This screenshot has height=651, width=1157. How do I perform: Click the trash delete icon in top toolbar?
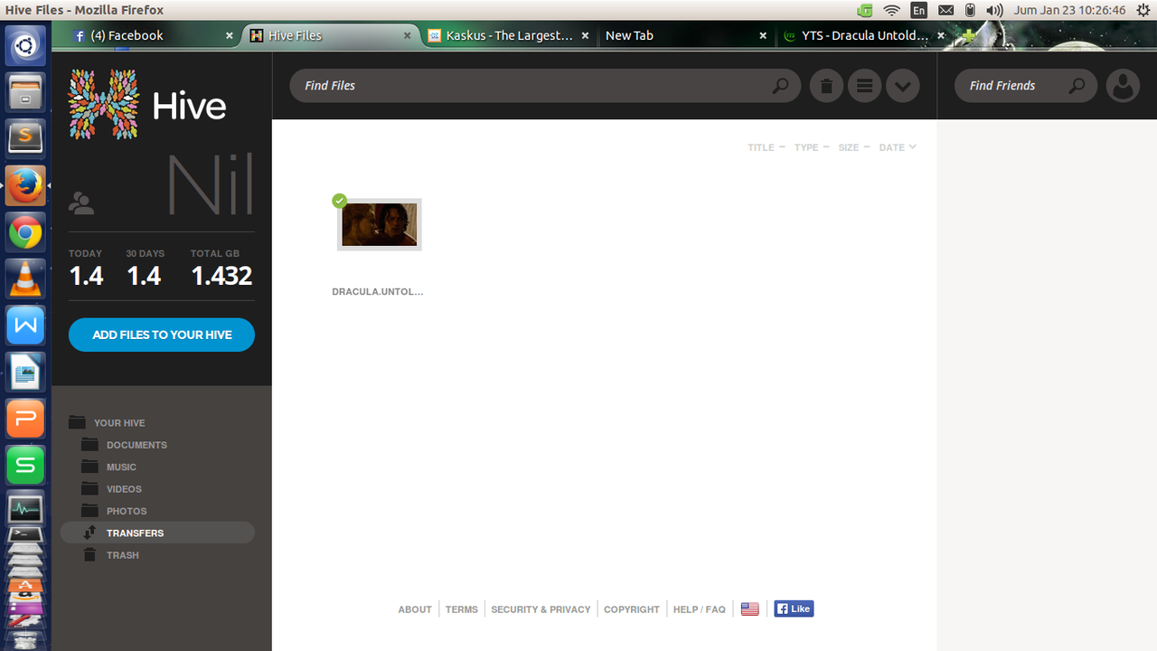click(826, 86)
